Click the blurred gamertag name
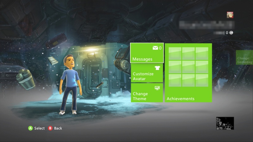Screen dimensions: 253x142 click(x=206, y=24)
